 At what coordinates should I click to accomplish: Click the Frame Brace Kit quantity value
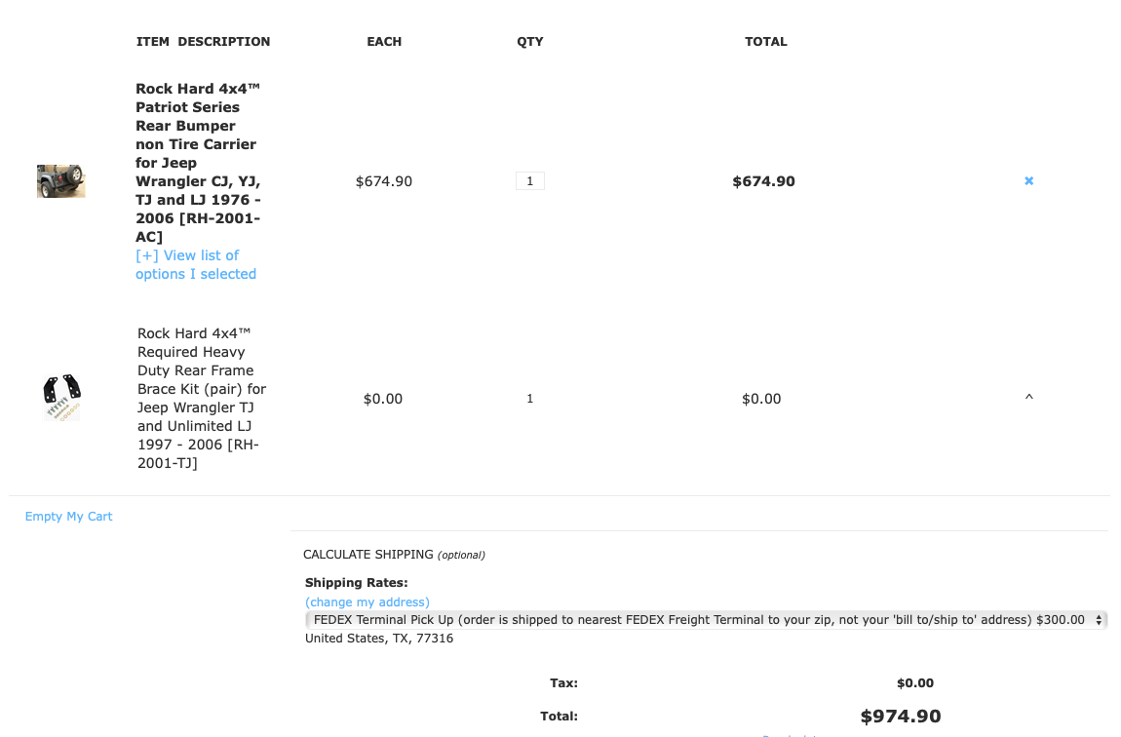point(529,399)
